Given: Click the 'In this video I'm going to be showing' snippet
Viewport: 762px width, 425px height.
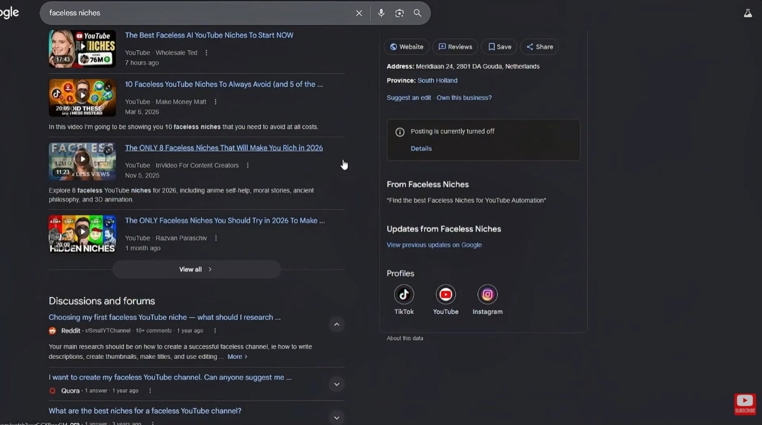Looking at the screenshot, I should pos(183,127).
